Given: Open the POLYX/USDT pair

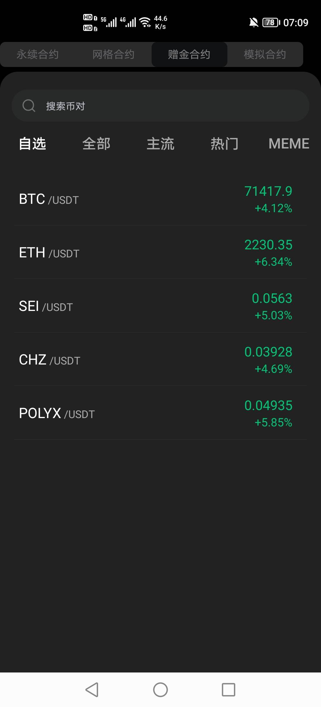Looking at the screenshot, I should coord(160,413).
